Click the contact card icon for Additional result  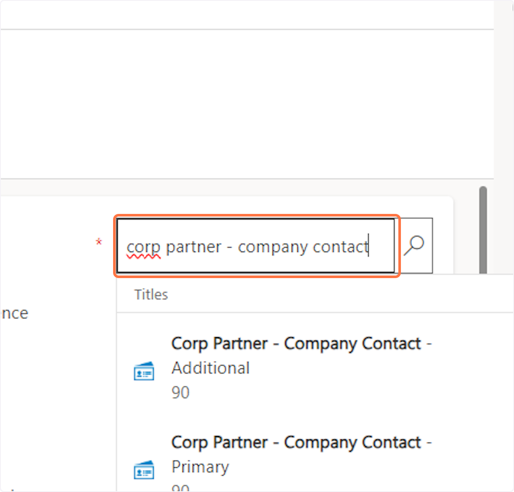[x=144, y=371]
